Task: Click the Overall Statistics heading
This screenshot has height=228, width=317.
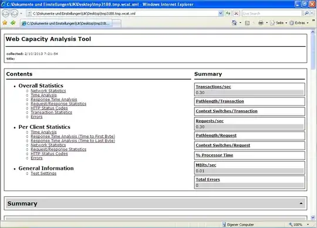Action: click(x=41, y=86)
